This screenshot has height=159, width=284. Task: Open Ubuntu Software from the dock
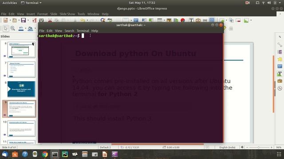tap(15, 154)
